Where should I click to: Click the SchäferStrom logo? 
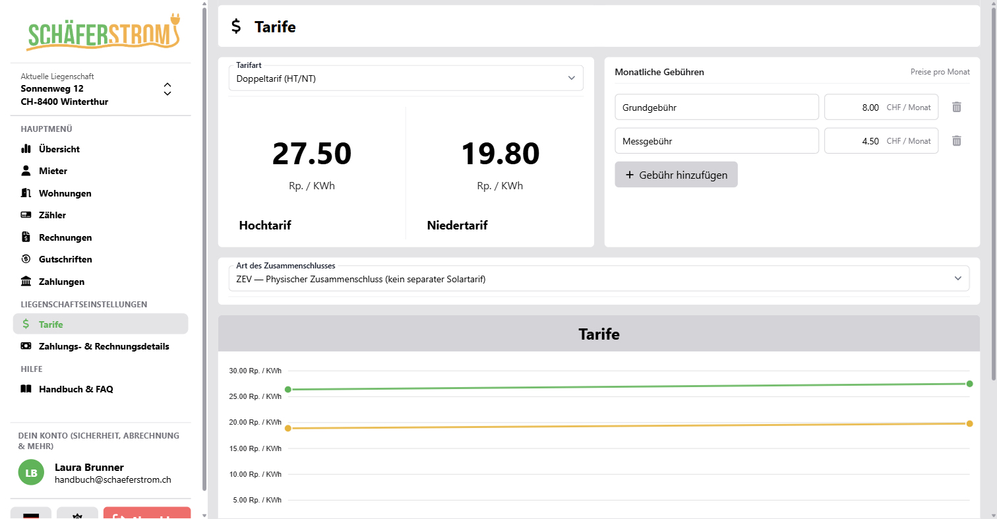click(x=104, y=32)
